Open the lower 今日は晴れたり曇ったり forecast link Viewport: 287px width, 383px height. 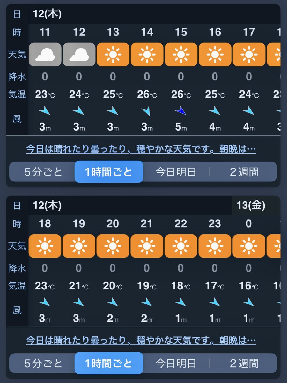tap(141, 341)
